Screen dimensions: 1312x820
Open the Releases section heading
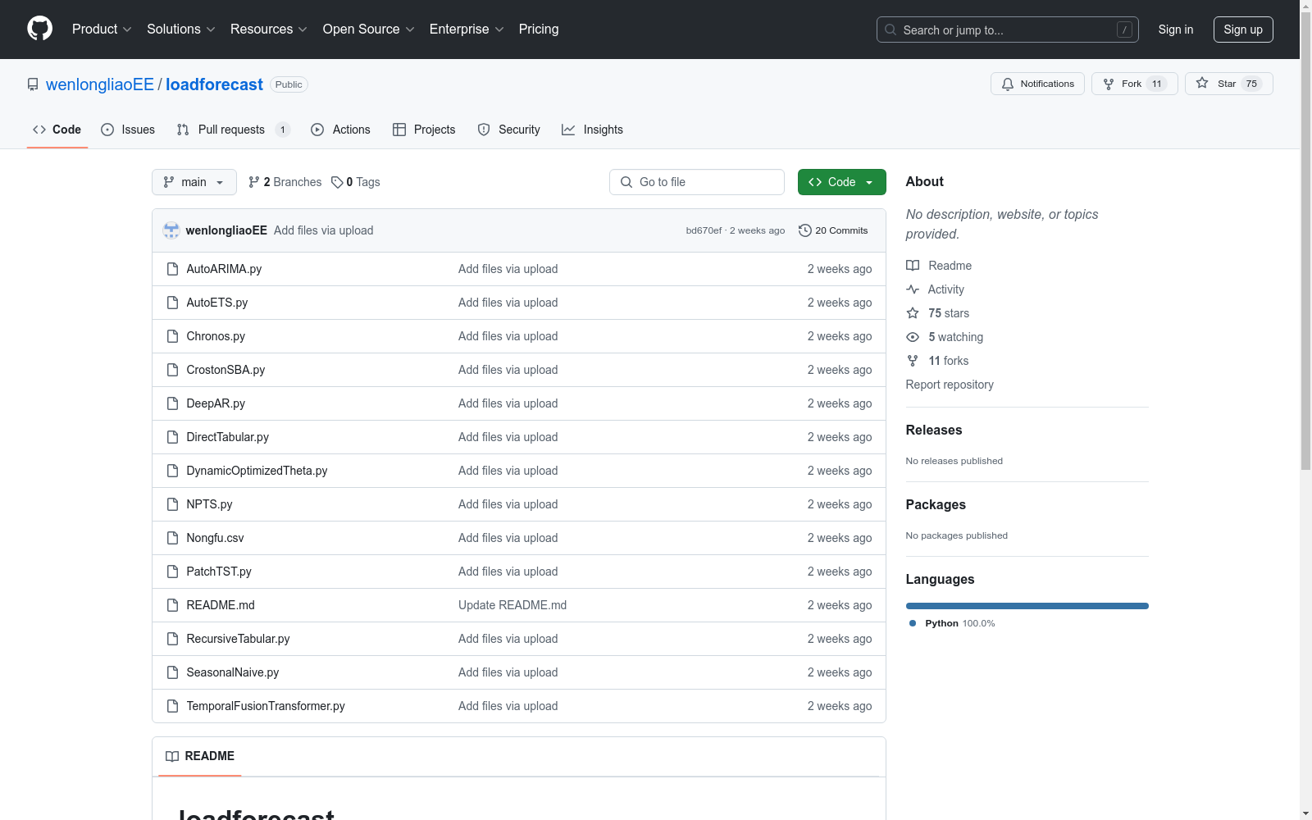click(x=934, y=430)
